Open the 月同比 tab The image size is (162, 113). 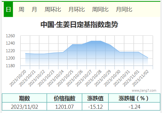[124, 9]
